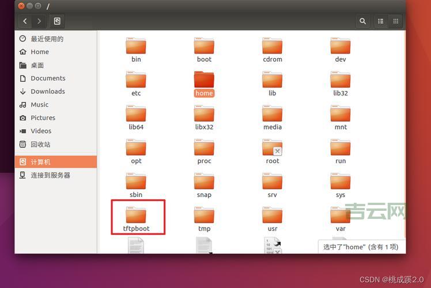Select the cdrom folder icon
Image resolution: width=431 pixels, height=288 pixels.
(272, 47)
